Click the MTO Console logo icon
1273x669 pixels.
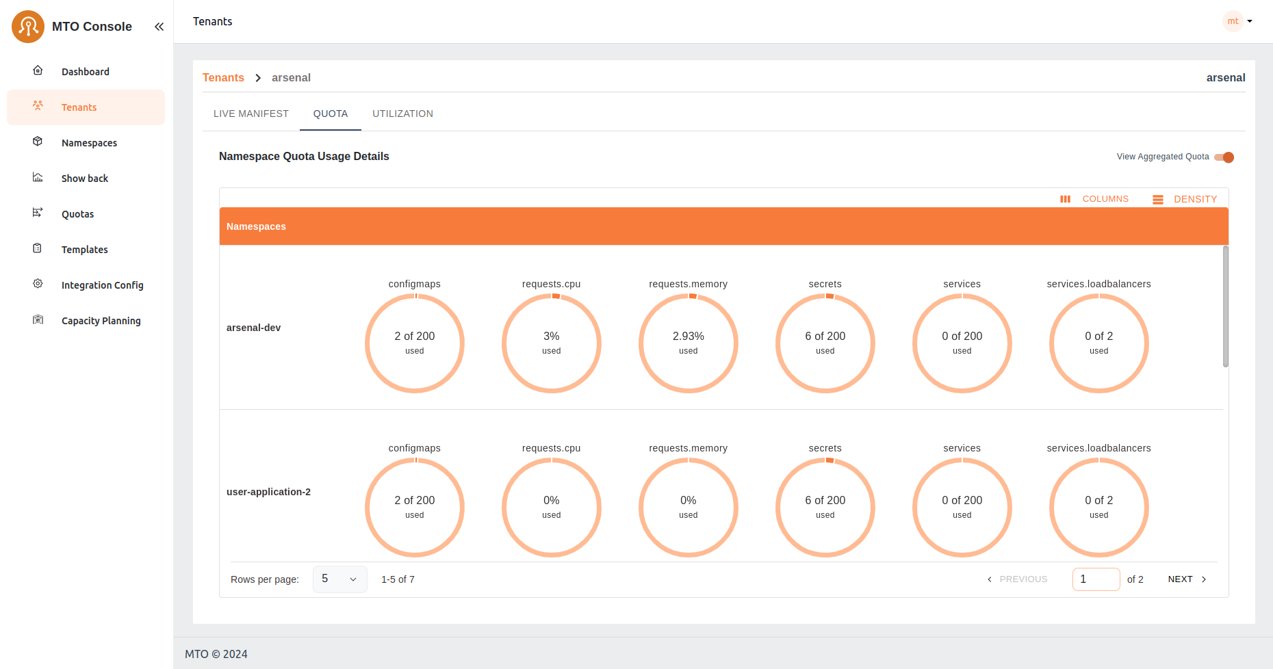[x=28, y=27]
